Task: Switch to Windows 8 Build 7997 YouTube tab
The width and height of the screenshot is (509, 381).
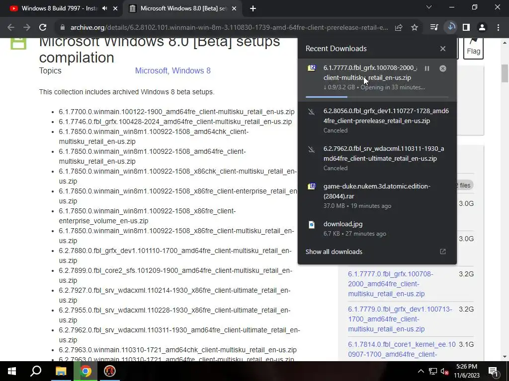Action: click(x=59, y=8)
